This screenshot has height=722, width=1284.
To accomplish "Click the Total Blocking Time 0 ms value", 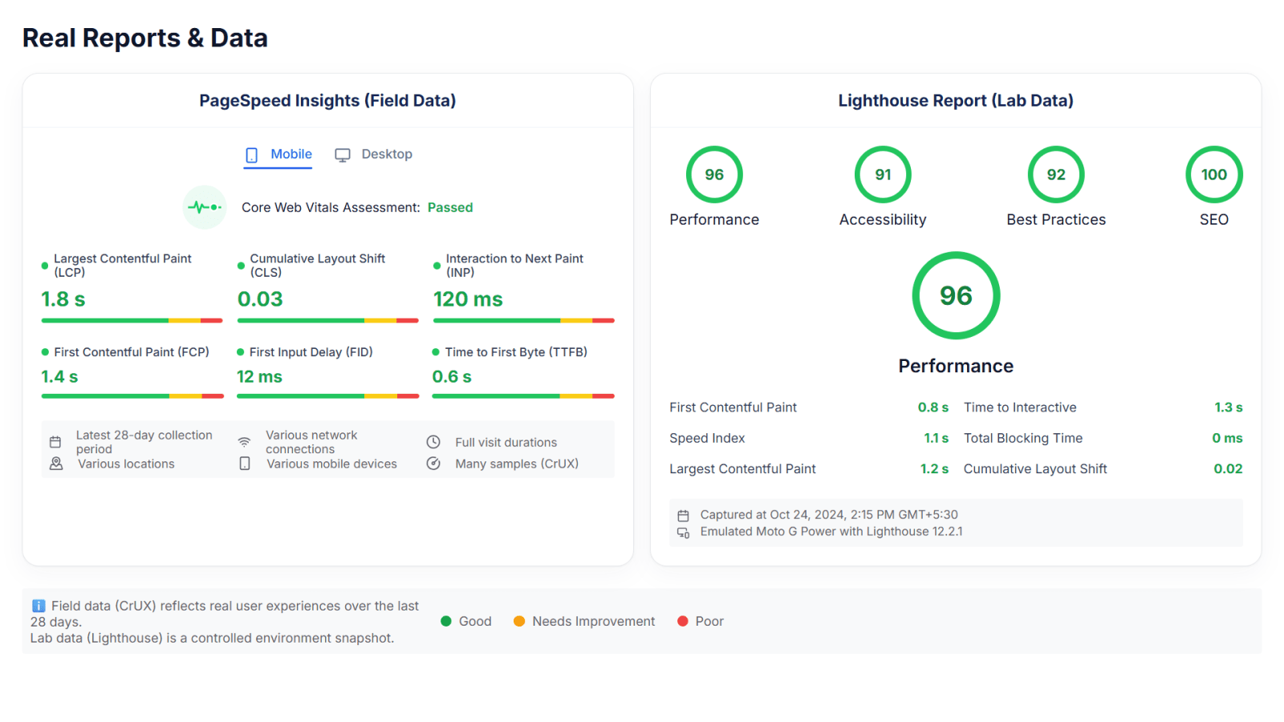I will (x=1227, y=438).
